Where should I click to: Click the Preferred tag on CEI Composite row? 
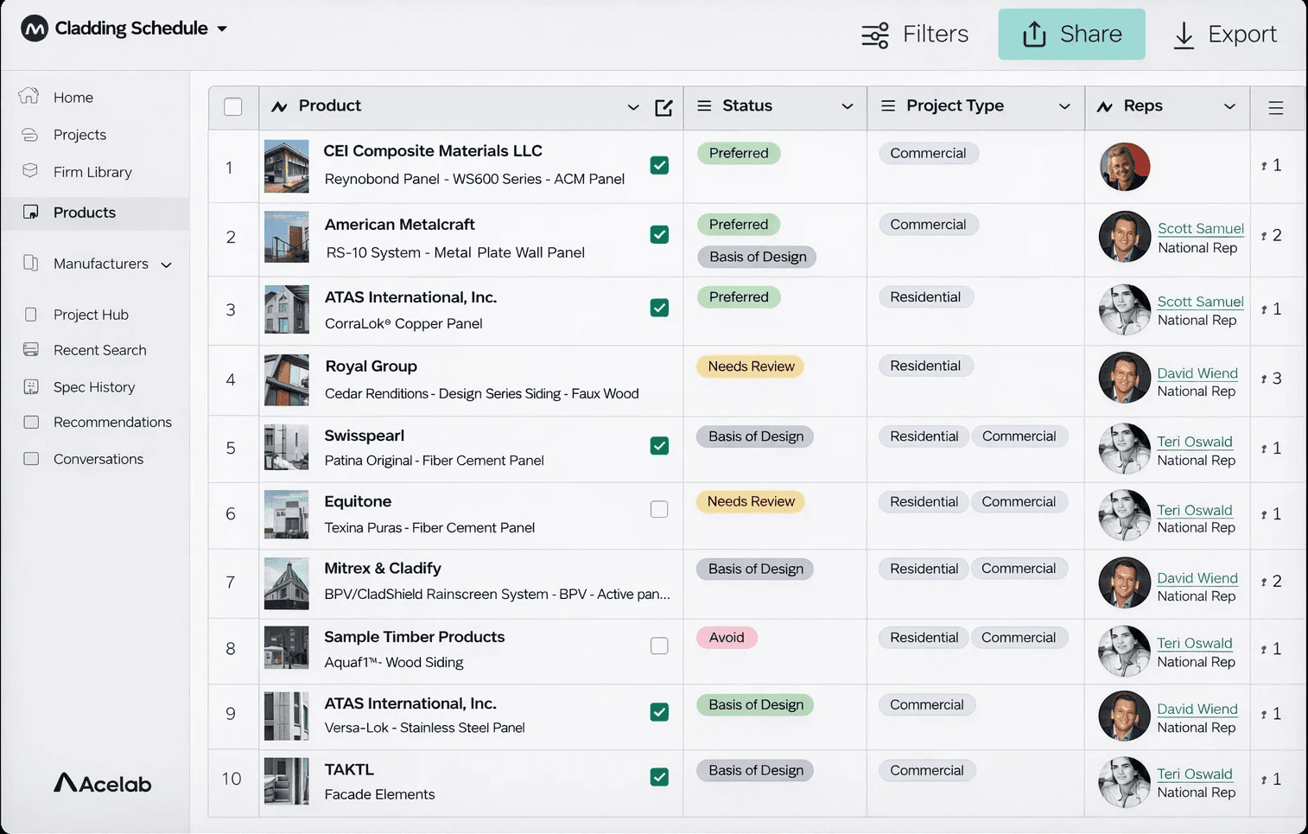739,153
